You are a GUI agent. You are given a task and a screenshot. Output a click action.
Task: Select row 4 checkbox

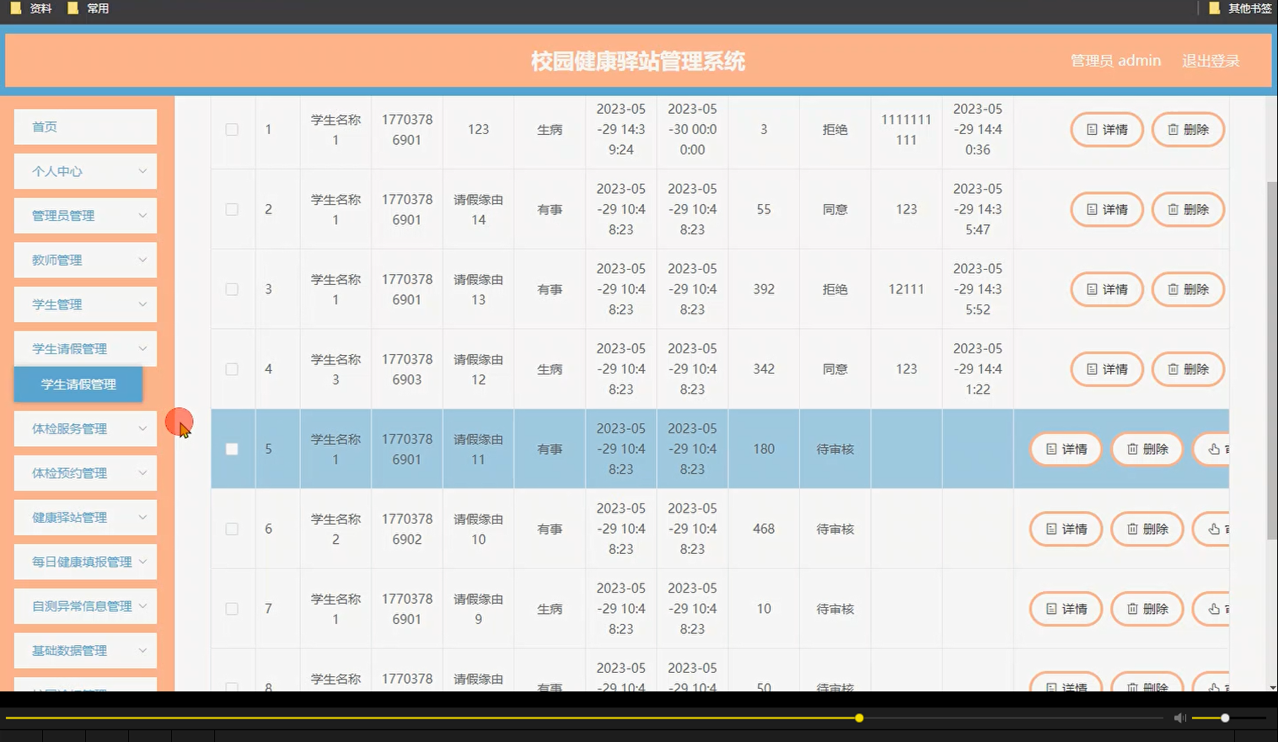point(232,369)
